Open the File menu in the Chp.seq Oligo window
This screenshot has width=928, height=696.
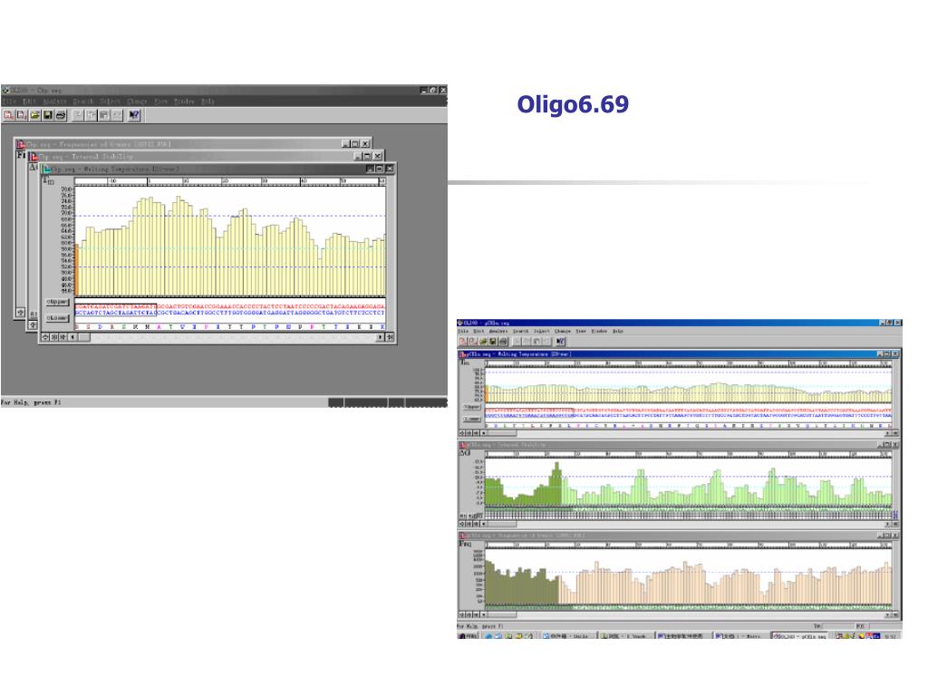(x=9, y=101)
